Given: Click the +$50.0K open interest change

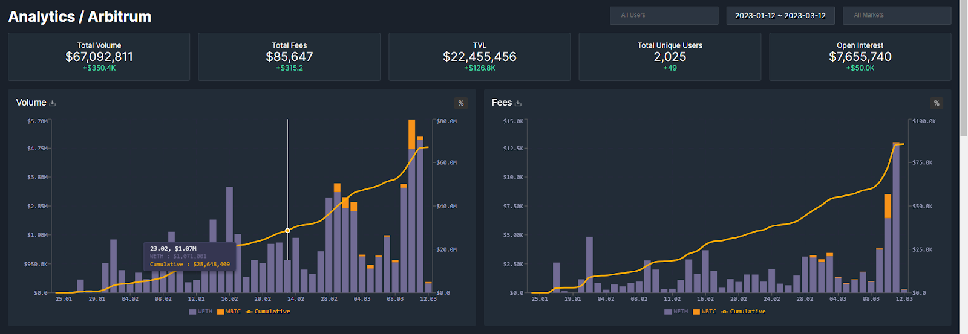Looking at the screenshot, I should pos(860,68).
